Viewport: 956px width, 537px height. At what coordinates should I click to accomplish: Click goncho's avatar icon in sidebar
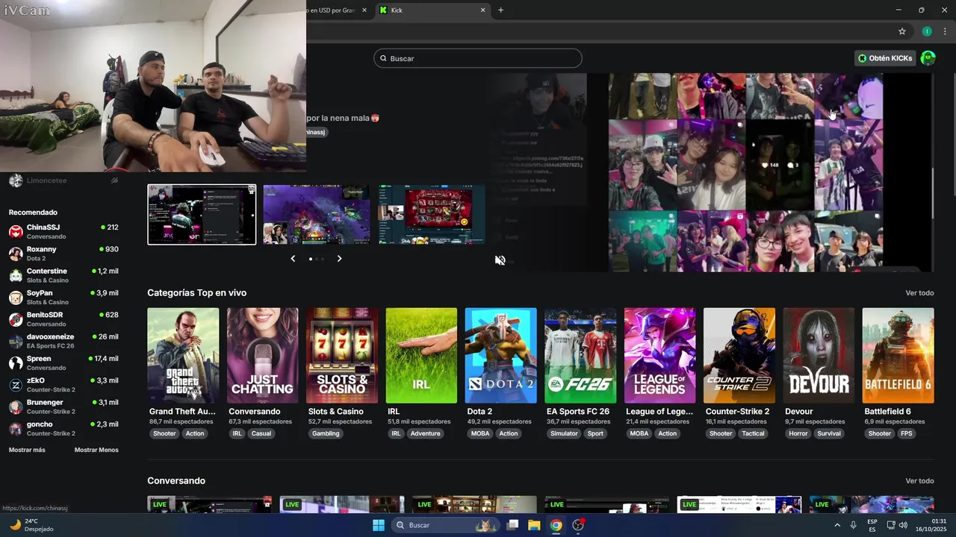click(16, 429)
